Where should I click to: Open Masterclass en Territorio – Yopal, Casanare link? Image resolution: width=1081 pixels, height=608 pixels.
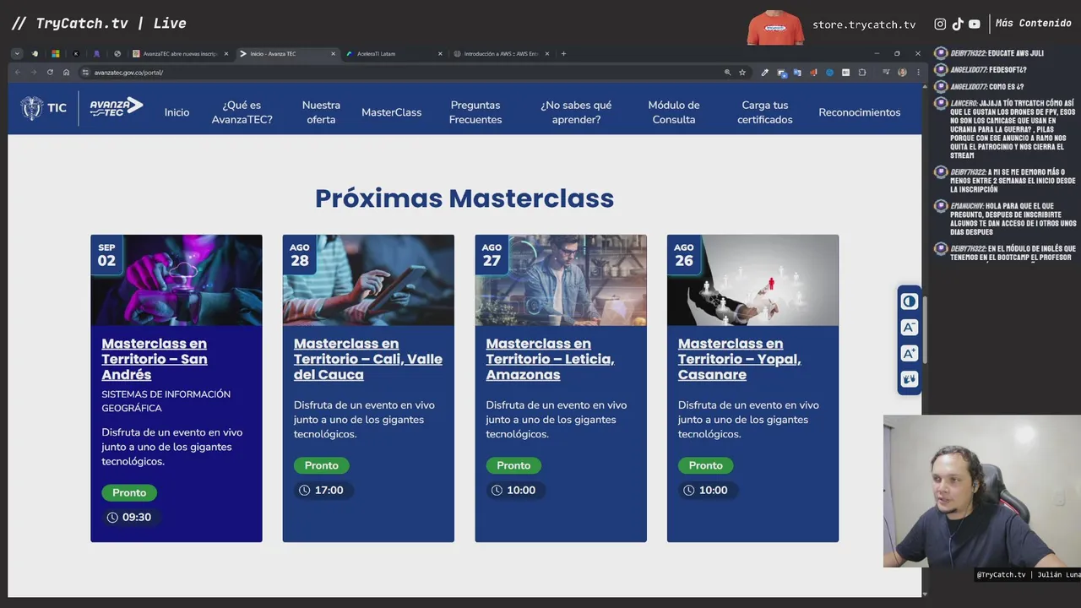click(x=739, y=359)
